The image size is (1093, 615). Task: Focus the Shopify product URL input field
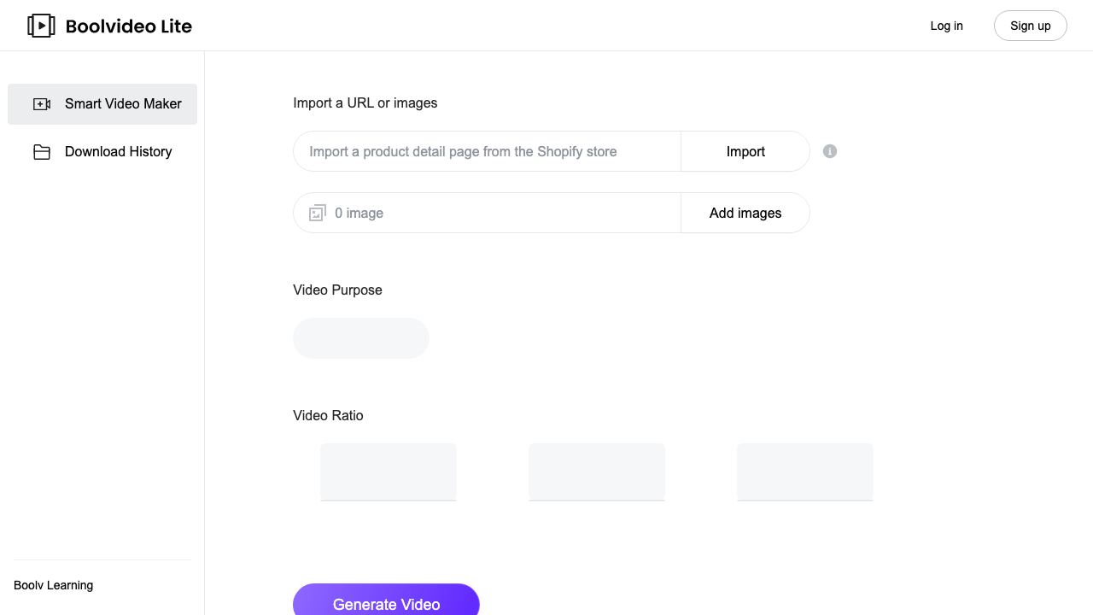(x=488, y=151)
